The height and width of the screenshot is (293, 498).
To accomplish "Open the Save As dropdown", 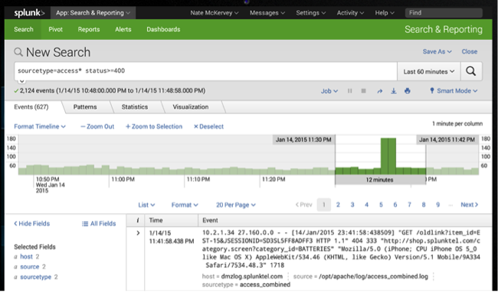I will click(x=437, y=52).
